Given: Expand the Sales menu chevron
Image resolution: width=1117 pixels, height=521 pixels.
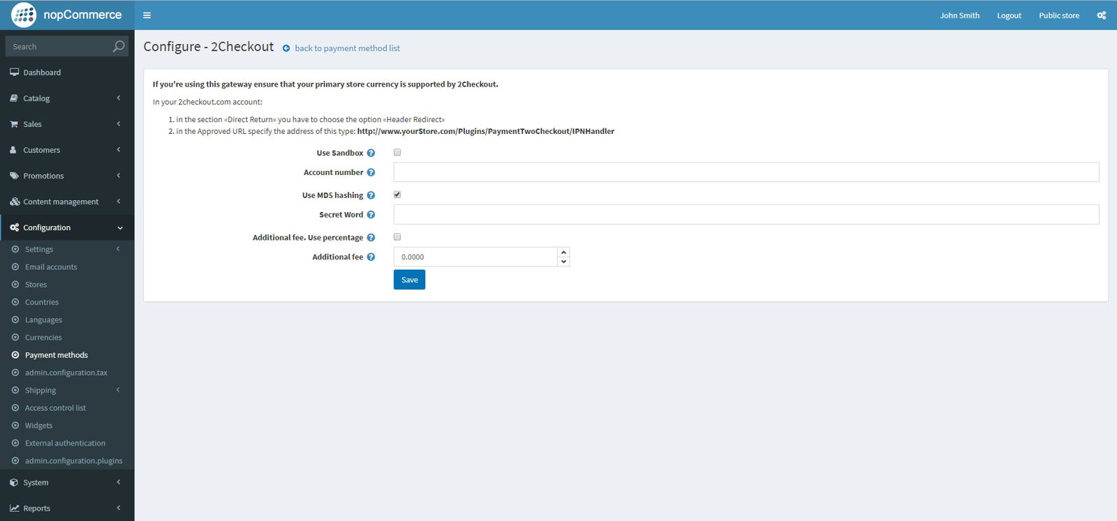Looking at the screenshot, I should pos(119,124).
